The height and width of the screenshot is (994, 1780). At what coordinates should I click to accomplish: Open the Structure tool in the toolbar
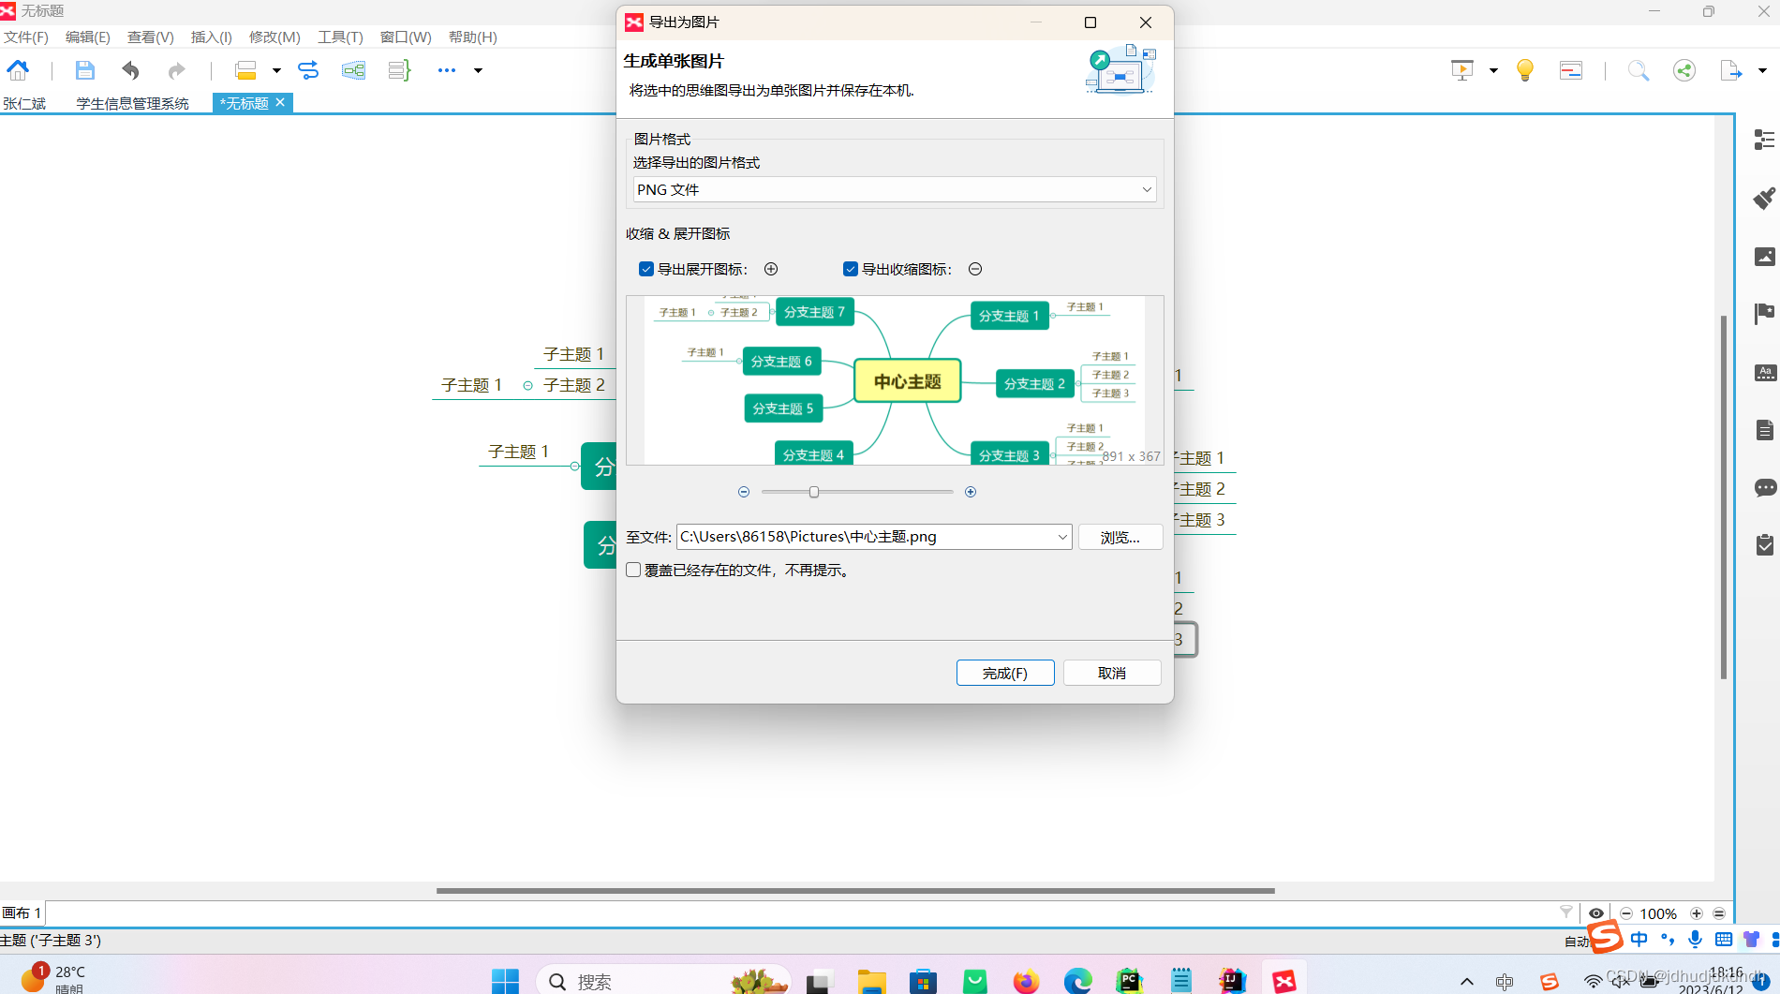(353, 70)
